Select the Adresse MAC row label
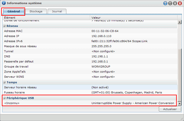The image size is (184, 121). [13, 31]
